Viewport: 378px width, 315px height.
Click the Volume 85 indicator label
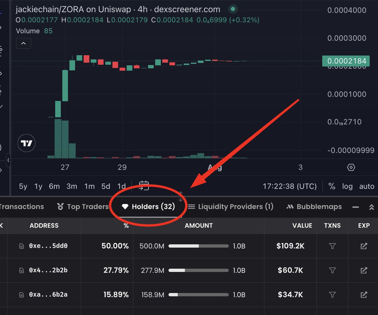pyautogui.click(x=34, y=31)
